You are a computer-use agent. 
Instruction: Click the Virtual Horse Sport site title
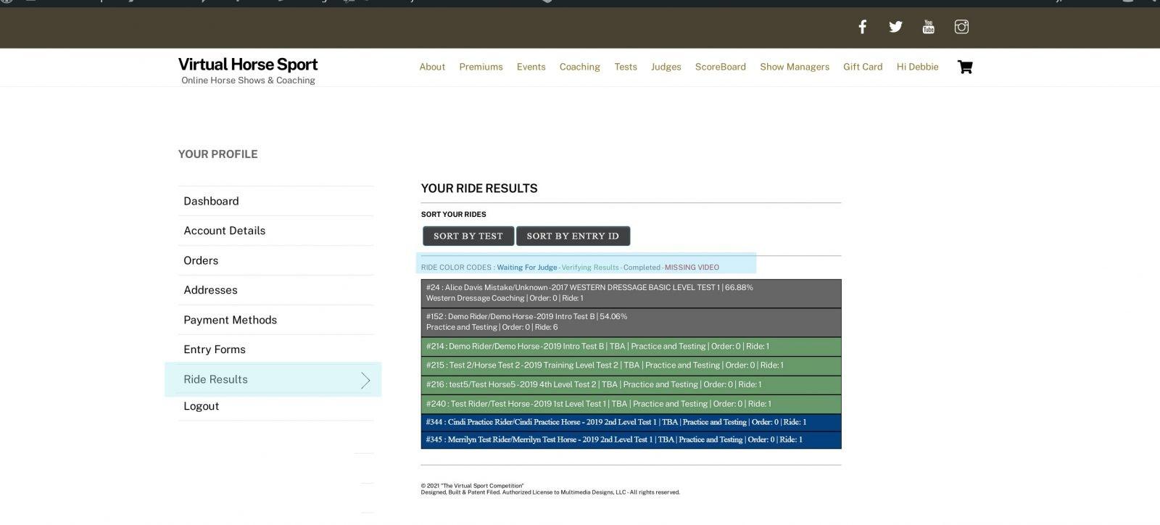(248, 65)
